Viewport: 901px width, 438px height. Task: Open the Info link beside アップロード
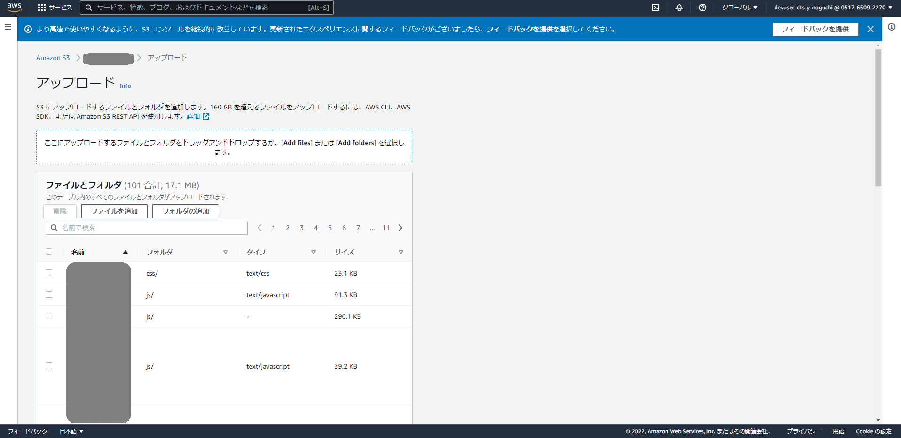[125, 86]
